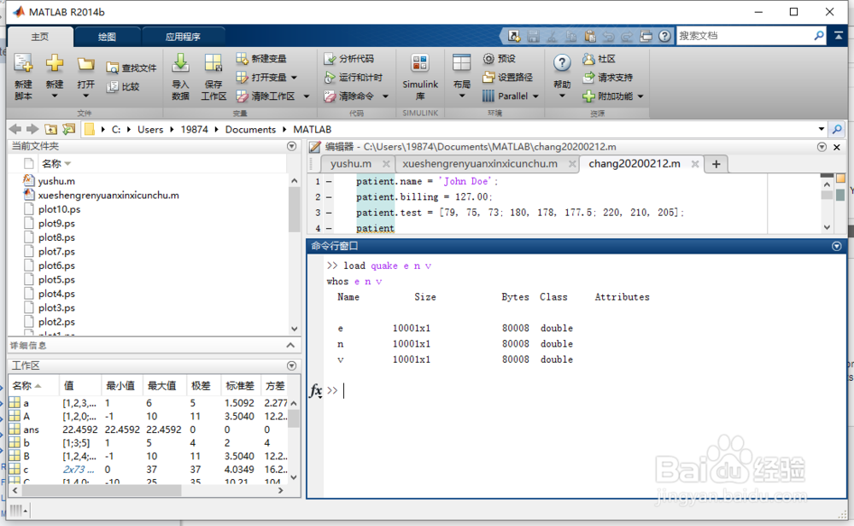854x526 pixels.
Task: Open Add-Ons (附加功能) dropdown
Action: [x=640, y=96]
